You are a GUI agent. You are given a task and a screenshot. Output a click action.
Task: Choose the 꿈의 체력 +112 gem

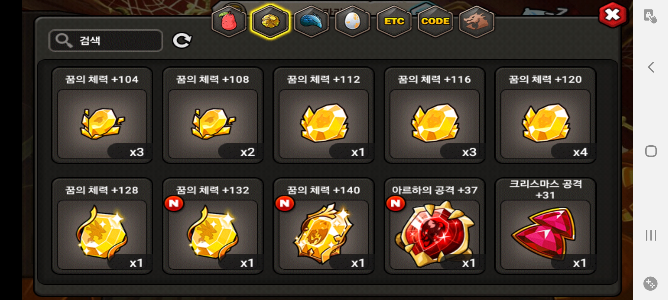(x=324, y=115)
